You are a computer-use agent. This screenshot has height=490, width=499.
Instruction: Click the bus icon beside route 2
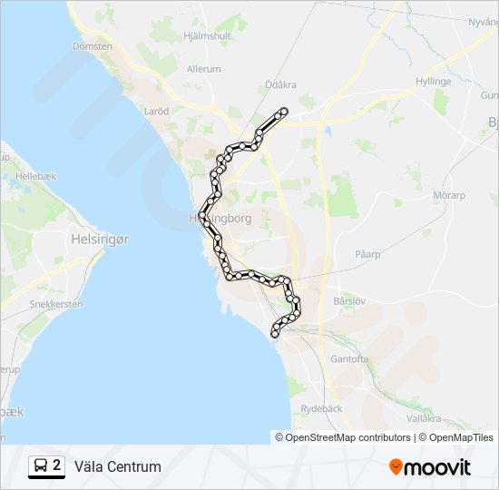pos(41,465)
